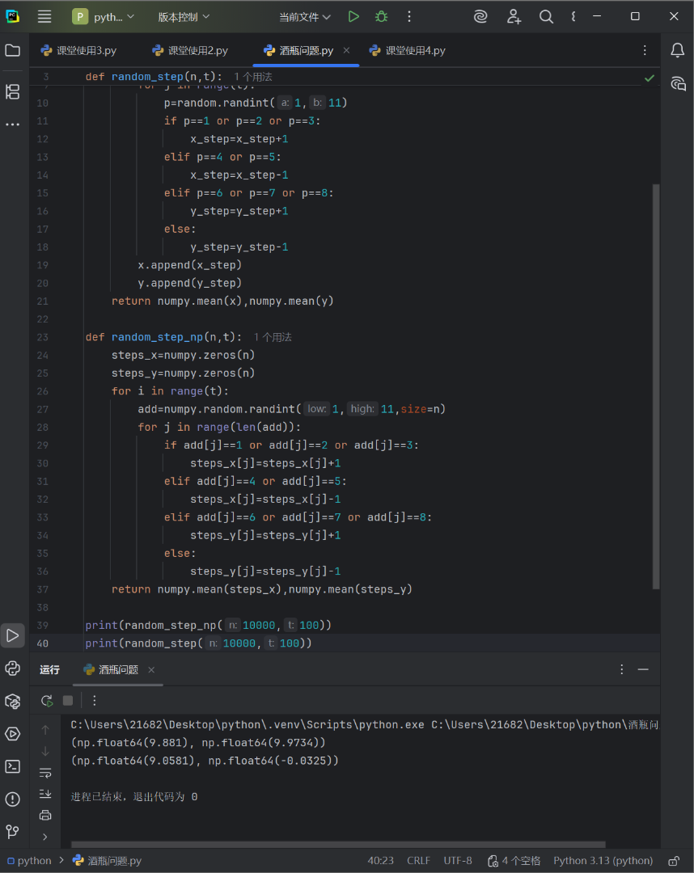Open Python 3.13 interpreter selector

point(603,861)
